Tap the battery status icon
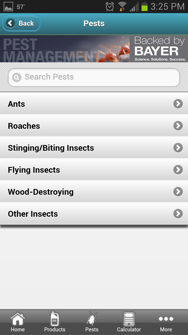The height and width of the screenshot is (335, 188). [144, 7]
